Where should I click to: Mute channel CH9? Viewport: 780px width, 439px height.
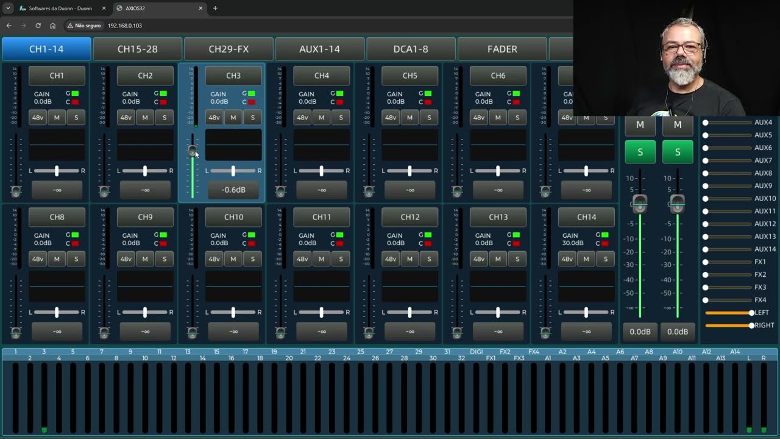click(145, 259)
